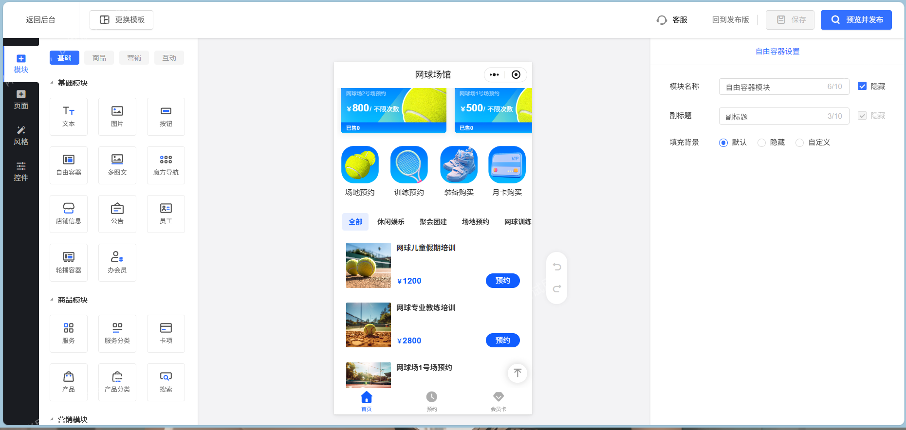Screen dimensions: 906x430
Task: Click 预约 button for 网球儿童假期培训
Action: tap(503, 281)
